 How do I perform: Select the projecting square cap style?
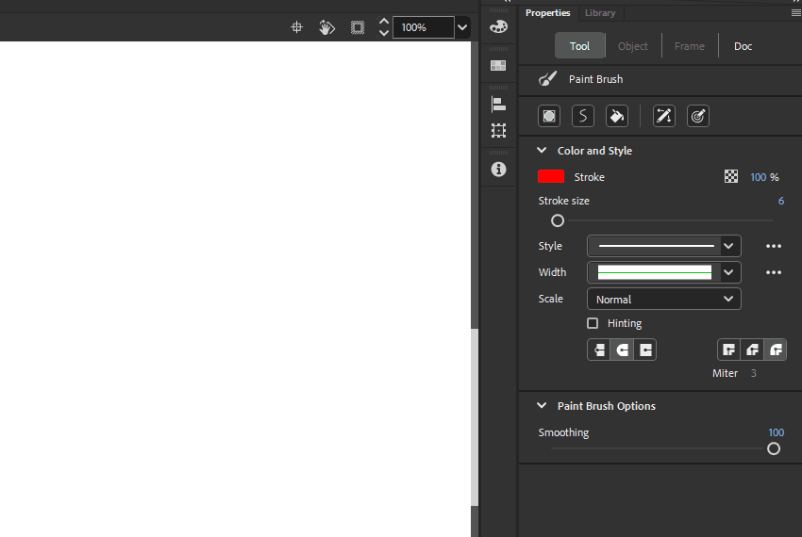pos(645,350)
